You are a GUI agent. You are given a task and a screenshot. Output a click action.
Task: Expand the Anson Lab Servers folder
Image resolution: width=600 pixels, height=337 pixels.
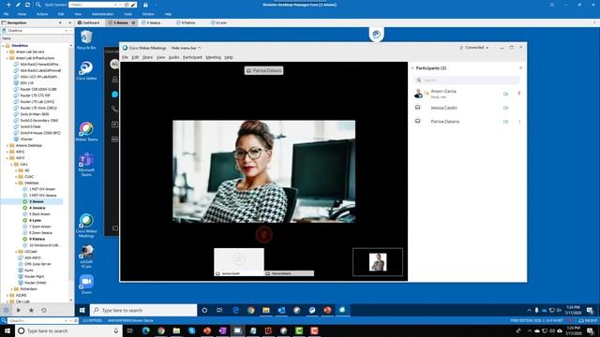point(7,52)
